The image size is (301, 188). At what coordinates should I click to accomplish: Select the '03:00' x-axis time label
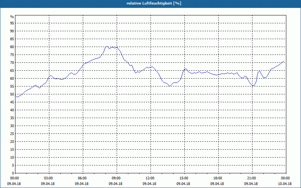[x=49, y=178]
